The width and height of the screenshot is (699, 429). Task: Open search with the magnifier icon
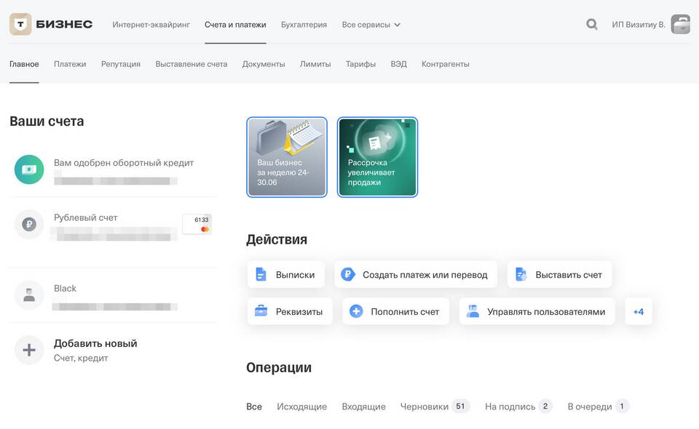[x=591, y=24]
